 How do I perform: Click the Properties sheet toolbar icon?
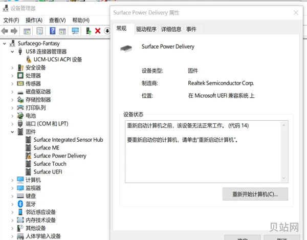pyautogui.click(x=40, y=31)
